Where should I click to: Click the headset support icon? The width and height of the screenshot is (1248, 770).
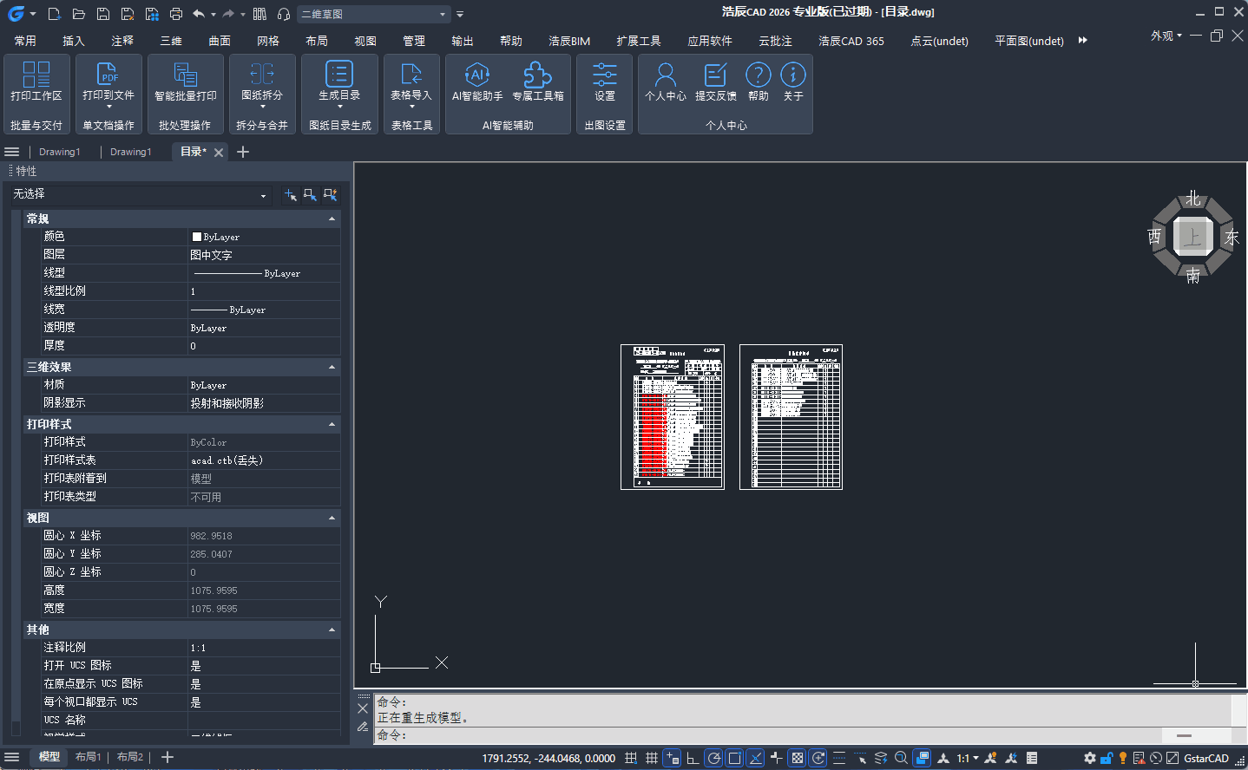coord(284,14)
